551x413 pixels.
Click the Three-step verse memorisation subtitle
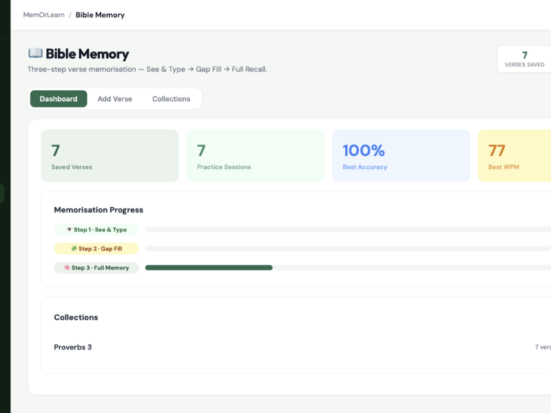[147, 70]
